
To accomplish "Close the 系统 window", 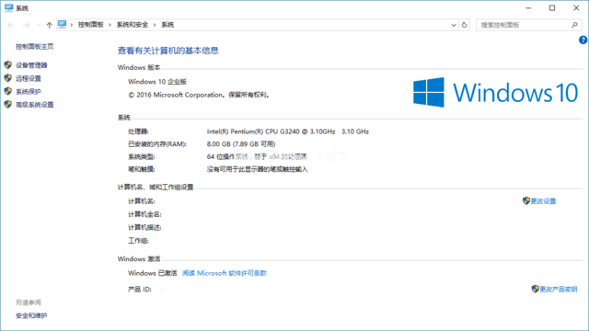I will (x=576, y=8).
